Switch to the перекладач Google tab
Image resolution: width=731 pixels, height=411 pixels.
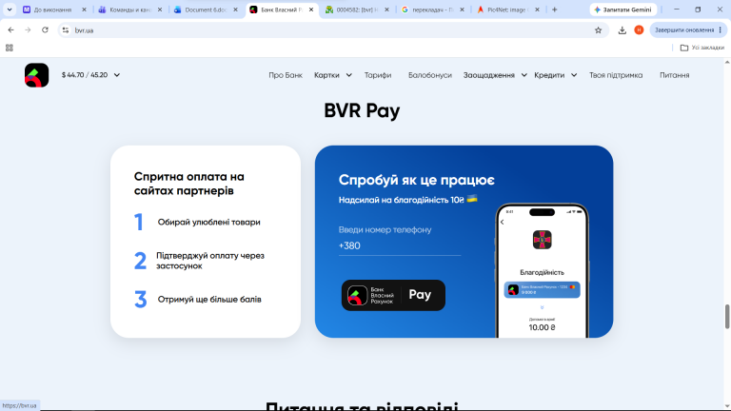[x=432, y=10]
